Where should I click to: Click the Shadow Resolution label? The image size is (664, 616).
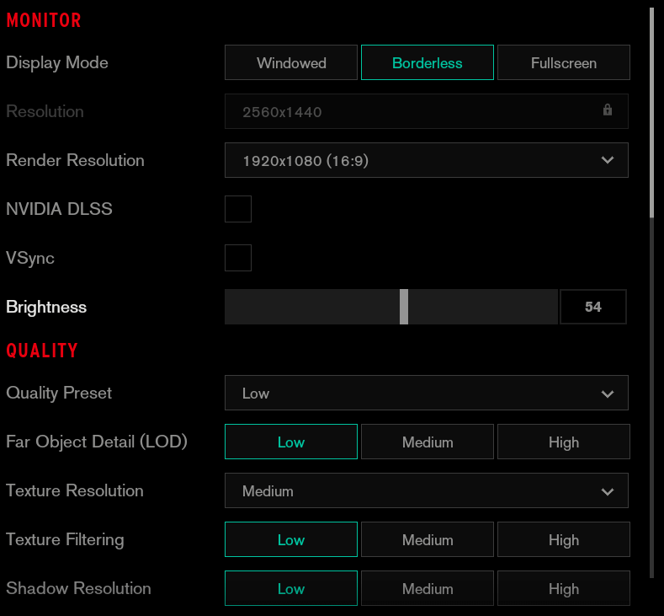78,588
